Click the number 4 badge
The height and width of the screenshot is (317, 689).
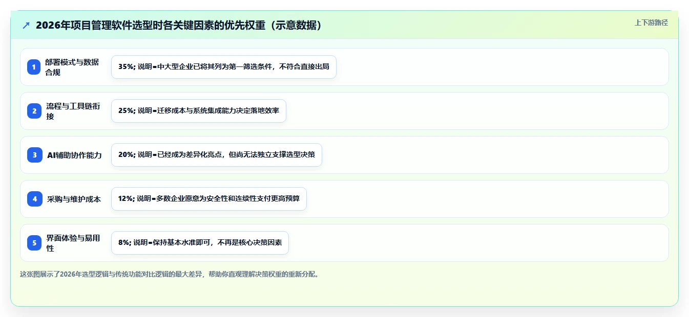coord(34,199)
